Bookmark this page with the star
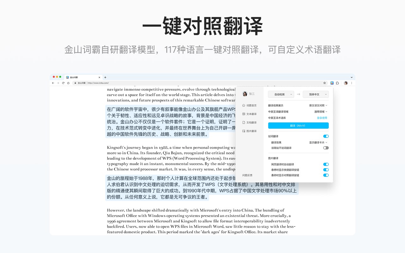405x253 pixels. [325, 83]
